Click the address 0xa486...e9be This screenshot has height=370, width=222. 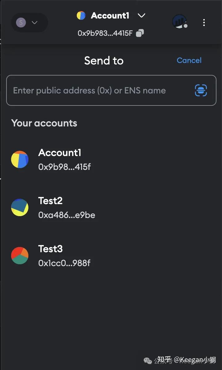[67, 215]
